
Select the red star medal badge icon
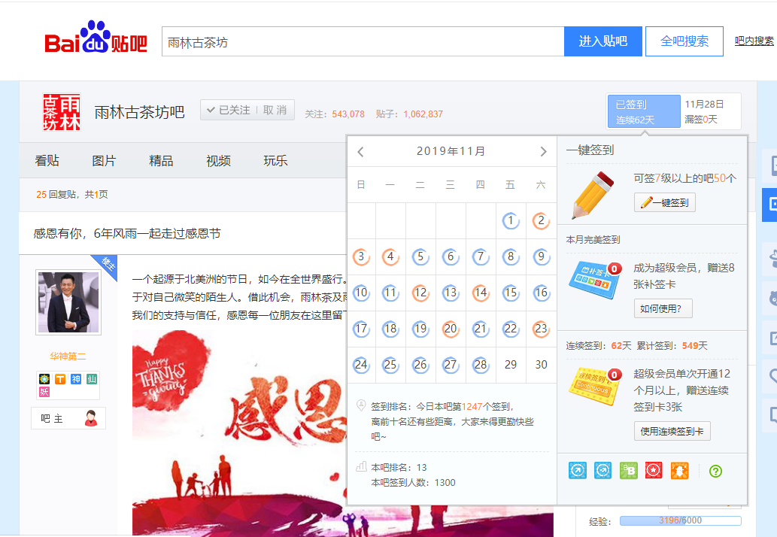[x=654, y=471]
